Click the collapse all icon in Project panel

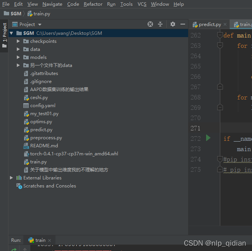click(x=160, y=24)
